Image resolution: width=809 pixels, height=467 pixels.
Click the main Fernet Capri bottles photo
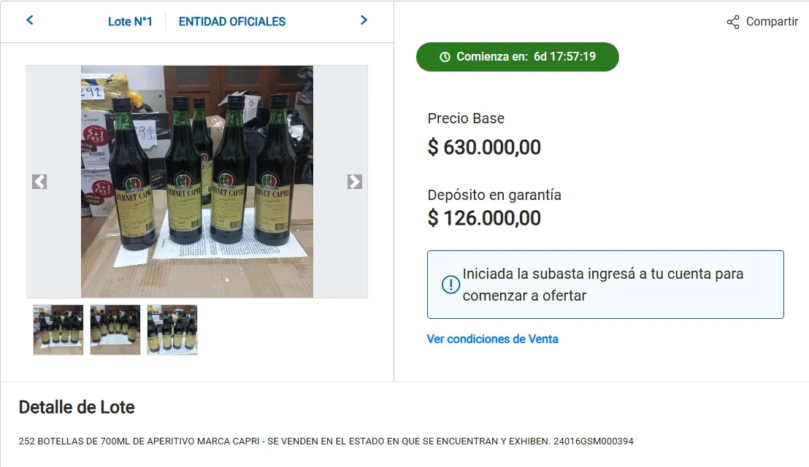[x=197, y=182]
